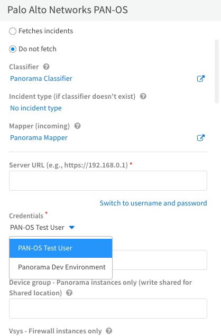221x336 pixels.
Task: Click Switch to username and password link
Action: coord(153,203)
